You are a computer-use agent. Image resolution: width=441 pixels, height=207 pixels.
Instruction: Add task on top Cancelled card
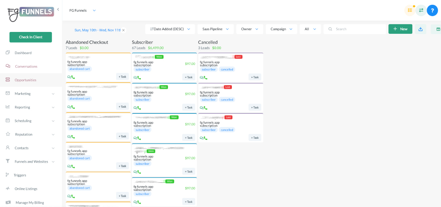click(x=255, y=77)
